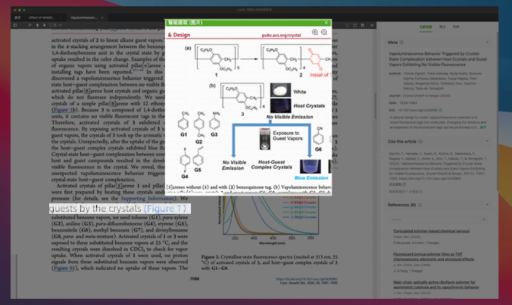Click the document copy icon in toolbar
The image size is (512, 305).
click(363, 25)
